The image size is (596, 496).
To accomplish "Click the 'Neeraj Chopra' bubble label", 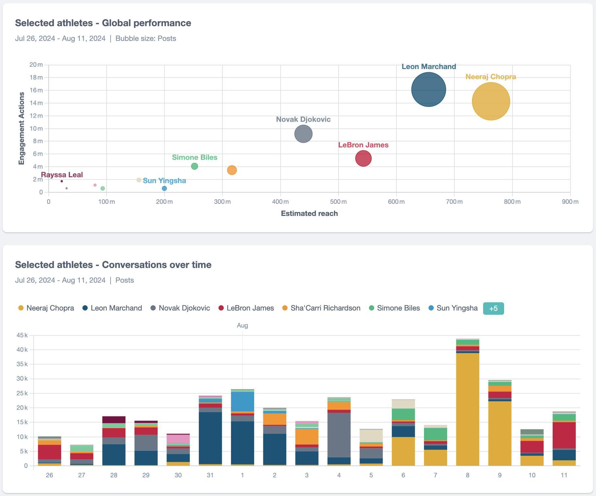I will pos(491,77).
